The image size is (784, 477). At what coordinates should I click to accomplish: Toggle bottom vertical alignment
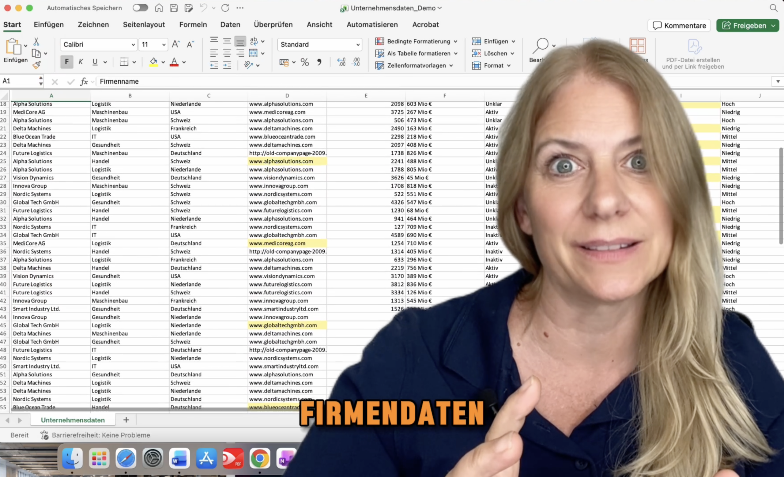point(240,41)
